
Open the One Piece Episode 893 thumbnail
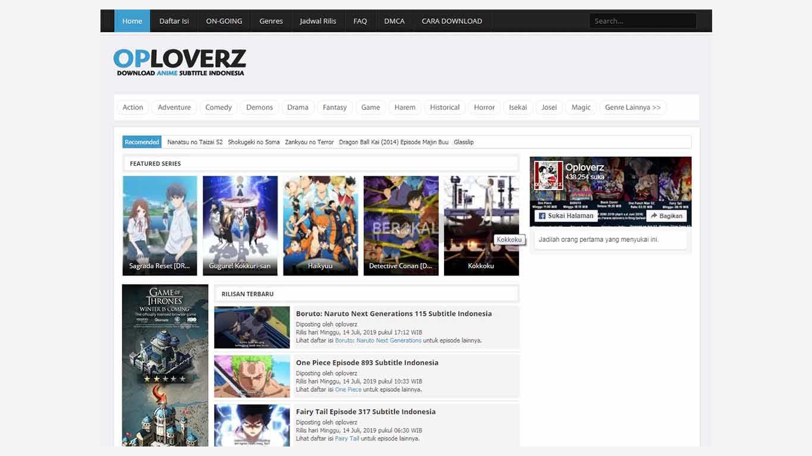[252, 376]
